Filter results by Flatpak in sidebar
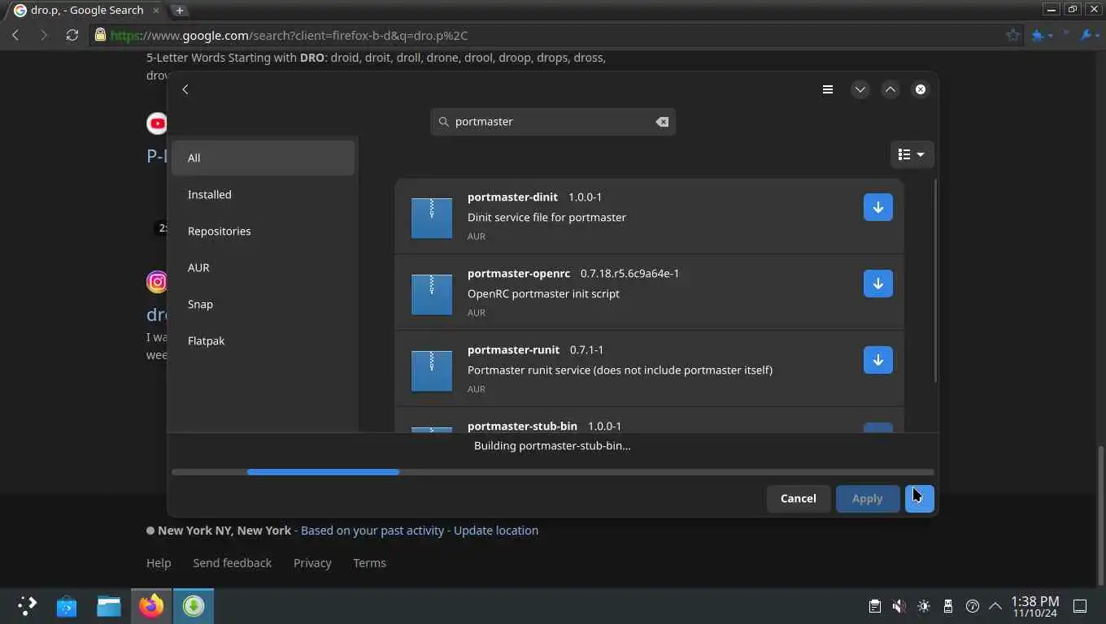 [x=263, y=340]
